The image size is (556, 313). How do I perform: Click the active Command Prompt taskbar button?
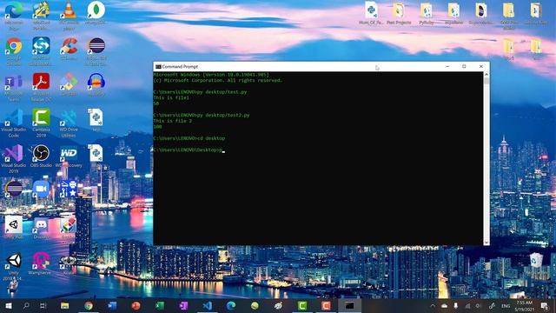pyautogui.click(x=349, y=305)
